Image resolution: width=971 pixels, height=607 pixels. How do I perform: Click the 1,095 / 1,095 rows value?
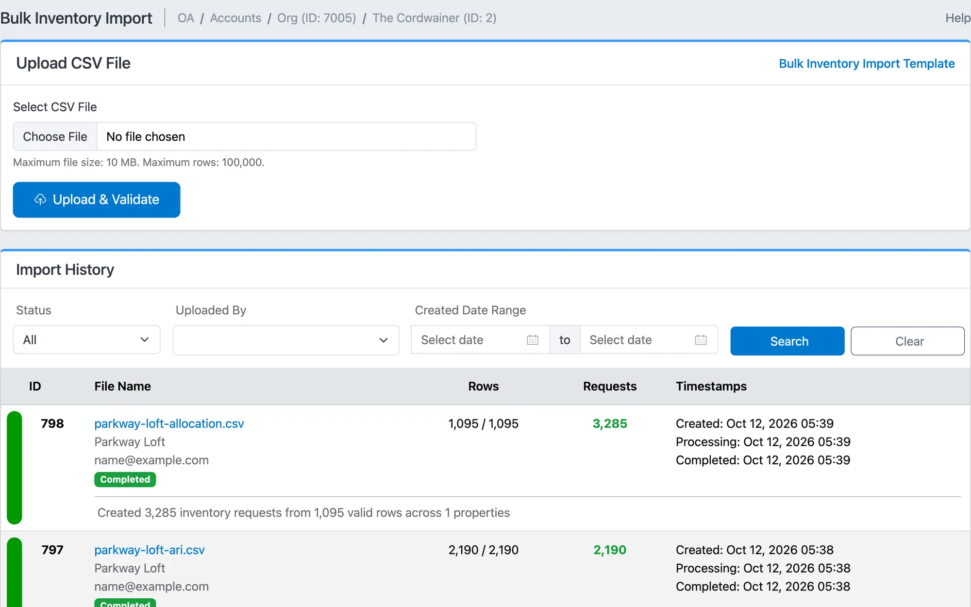(484, 423)
